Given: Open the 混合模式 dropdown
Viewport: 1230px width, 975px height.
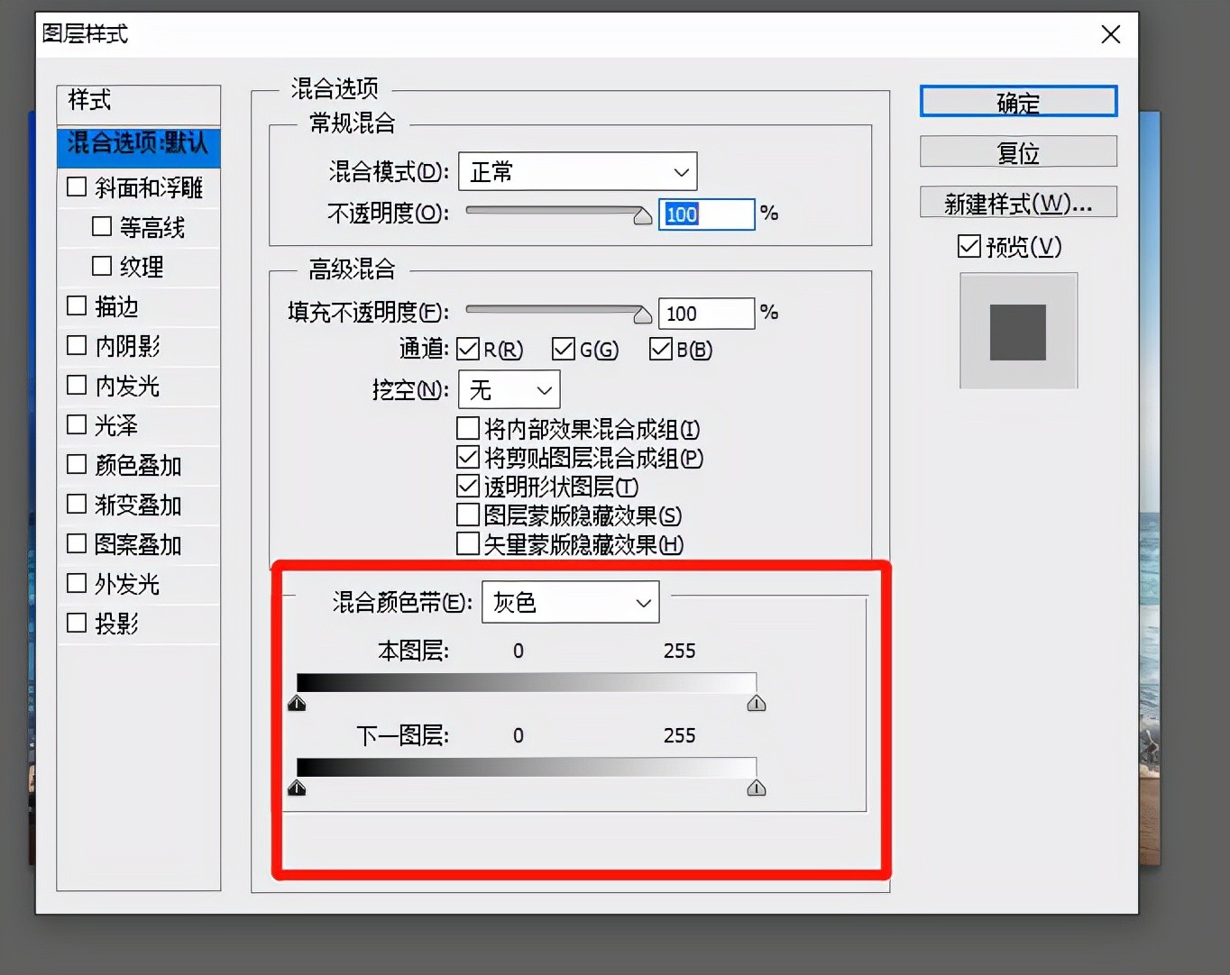Looking at the screenshot, I should (577, 171).
